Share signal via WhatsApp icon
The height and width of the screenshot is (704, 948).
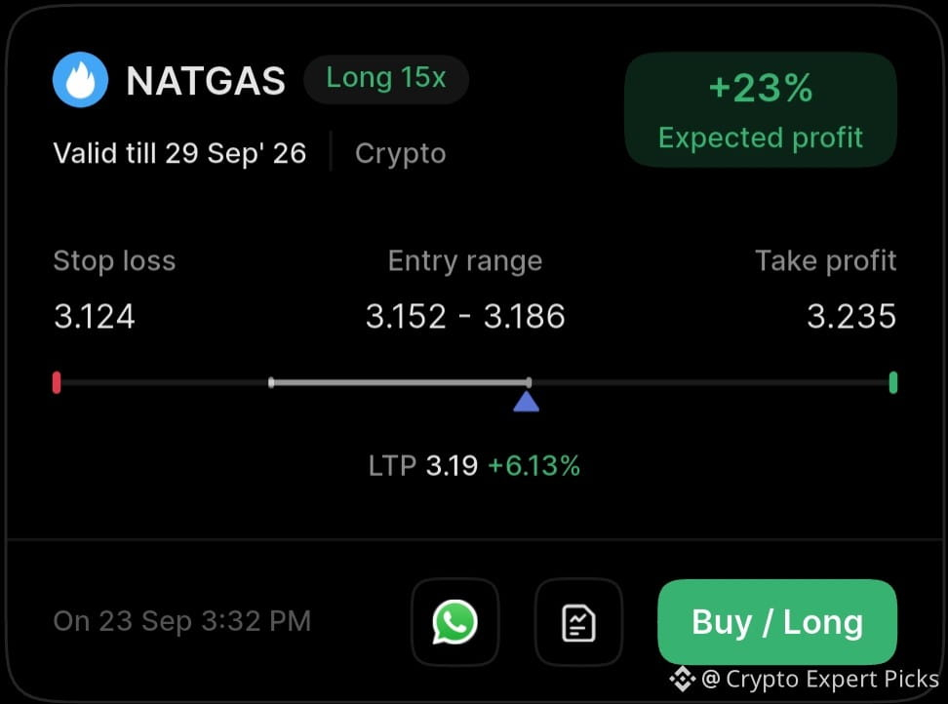coord(455,622)
